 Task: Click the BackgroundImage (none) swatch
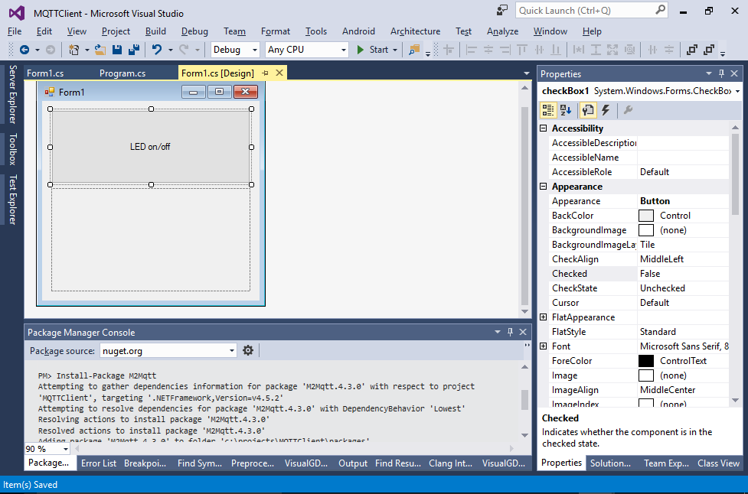click(x=646, y=230)
